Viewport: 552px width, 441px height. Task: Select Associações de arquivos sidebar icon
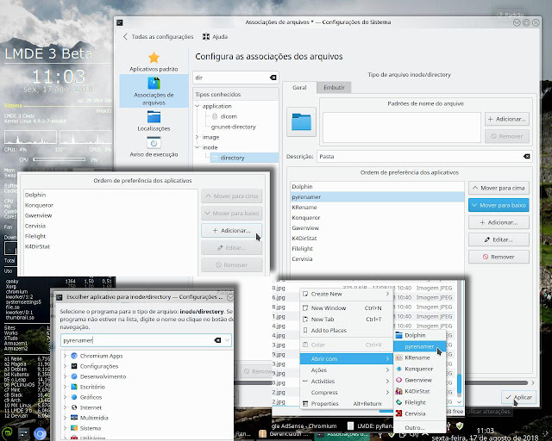(x=154, y=84)
